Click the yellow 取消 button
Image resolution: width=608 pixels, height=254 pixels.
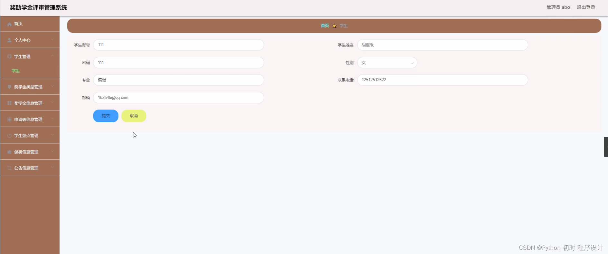(x=134, y=116)
